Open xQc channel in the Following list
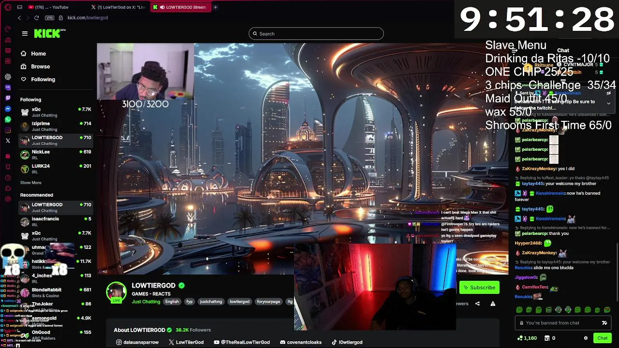This screenshot has height=348, width=619. (56, 112)
